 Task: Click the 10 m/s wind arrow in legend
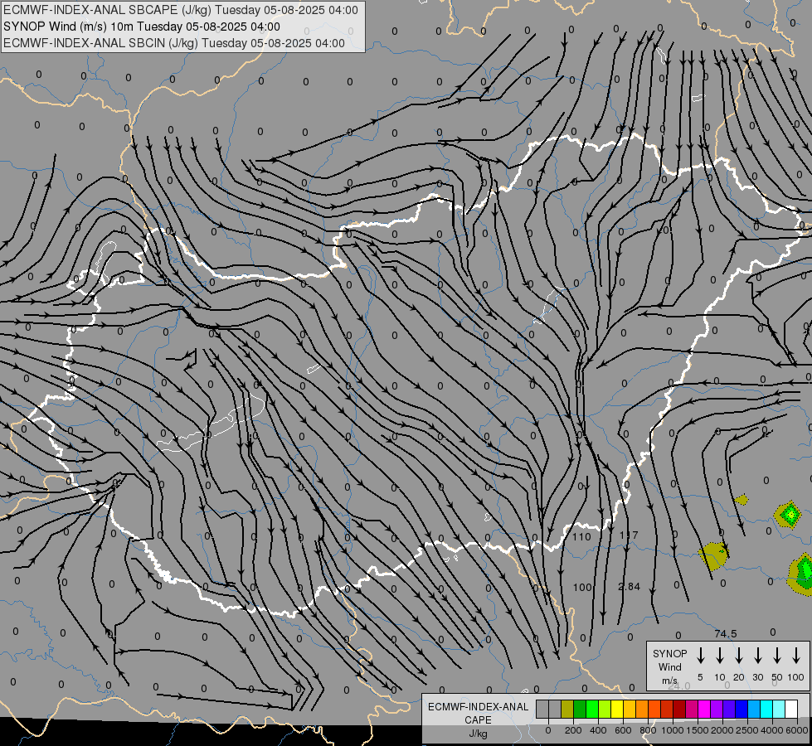(720, 656)
